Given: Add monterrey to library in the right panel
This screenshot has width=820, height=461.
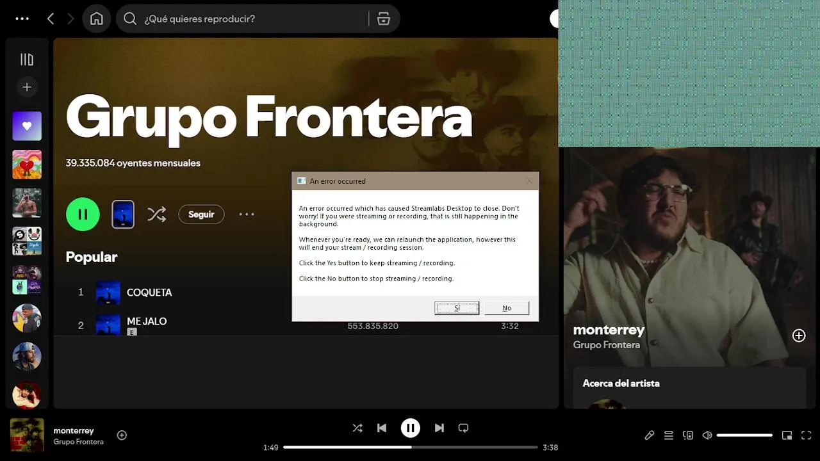Looking at the screenshot, I should (799, 336).
